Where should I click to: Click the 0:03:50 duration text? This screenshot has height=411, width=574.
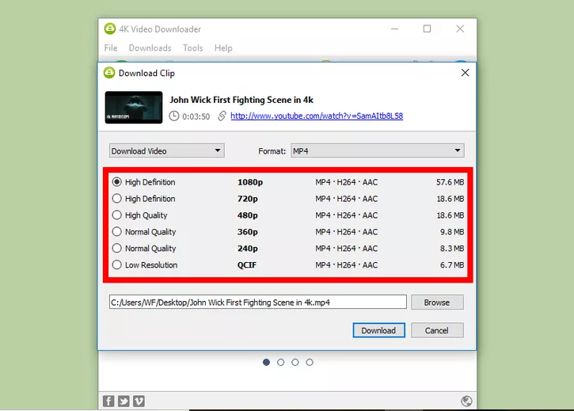[196, 116]
